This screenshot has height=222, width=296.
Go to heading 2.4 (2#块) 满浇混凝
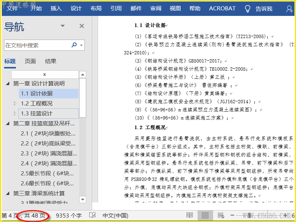[49, 164]
